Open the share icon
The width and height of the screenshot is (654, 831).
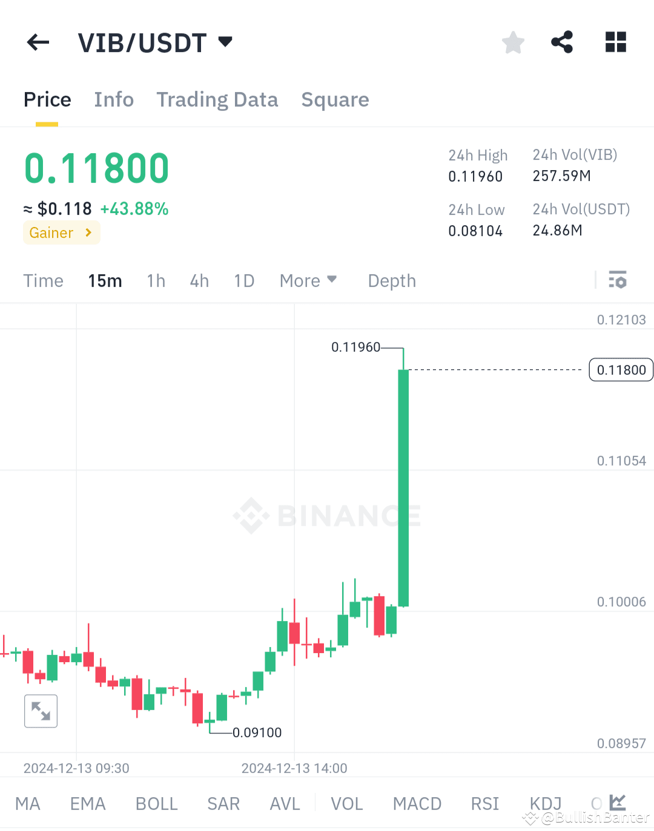click(x=562, y=42)
